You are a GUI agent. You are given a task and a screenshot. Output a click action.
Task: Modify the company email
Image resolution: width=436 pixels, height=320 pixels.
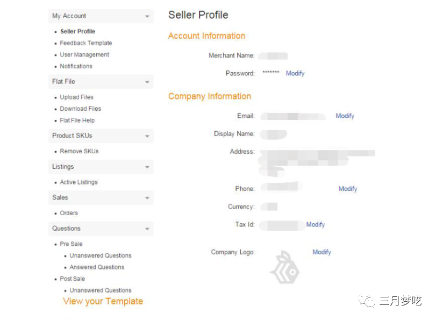345,116
